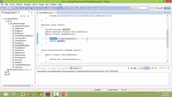Click the Next Annotation toolbar icon
172x97 pixels.
(74, 8)
